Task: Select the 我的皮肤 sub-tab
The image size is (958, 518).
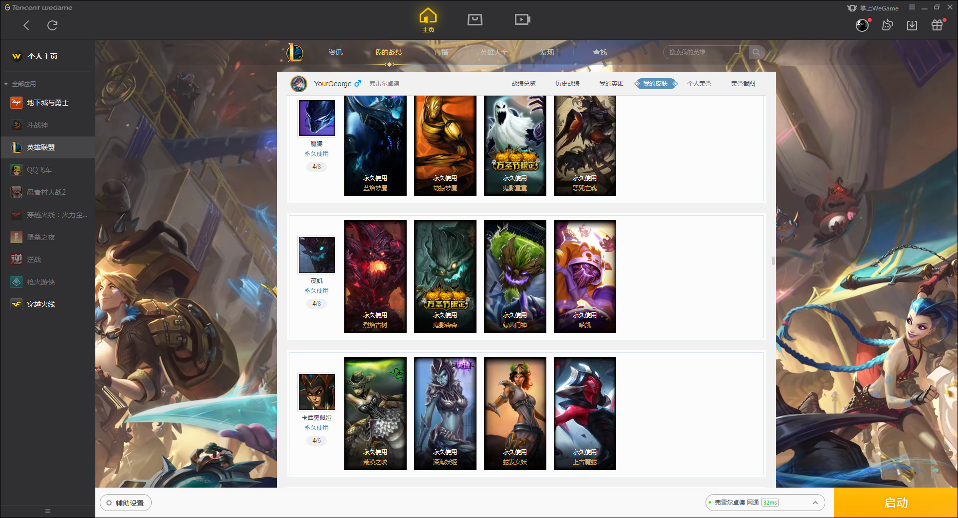Action: (x=656, y=84)
